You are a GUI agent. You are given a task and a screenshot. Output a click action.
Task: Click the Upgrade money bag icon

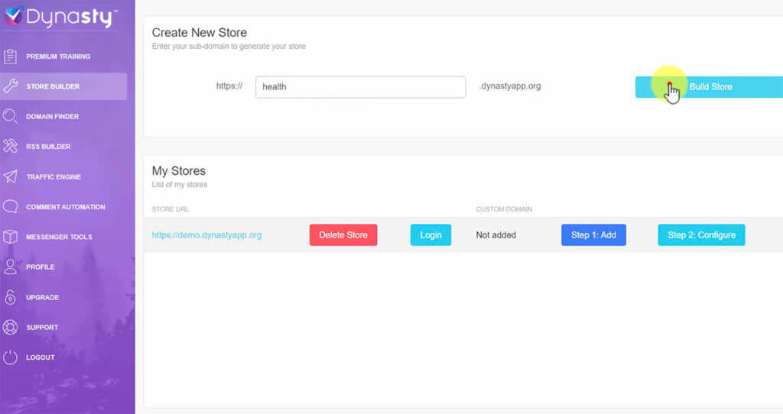10,297
